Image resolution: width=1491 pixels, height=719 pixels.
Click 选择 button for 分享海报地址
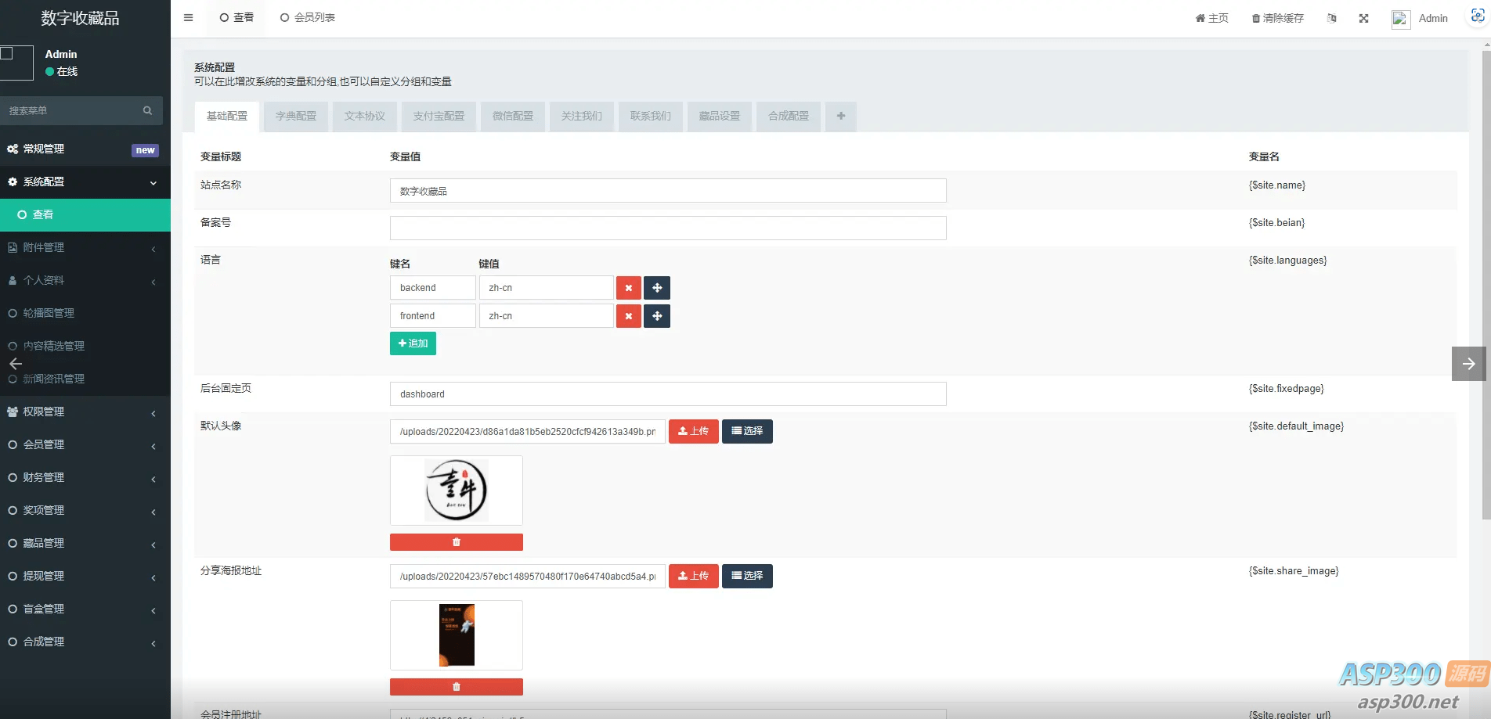click(x=747, y=576)
